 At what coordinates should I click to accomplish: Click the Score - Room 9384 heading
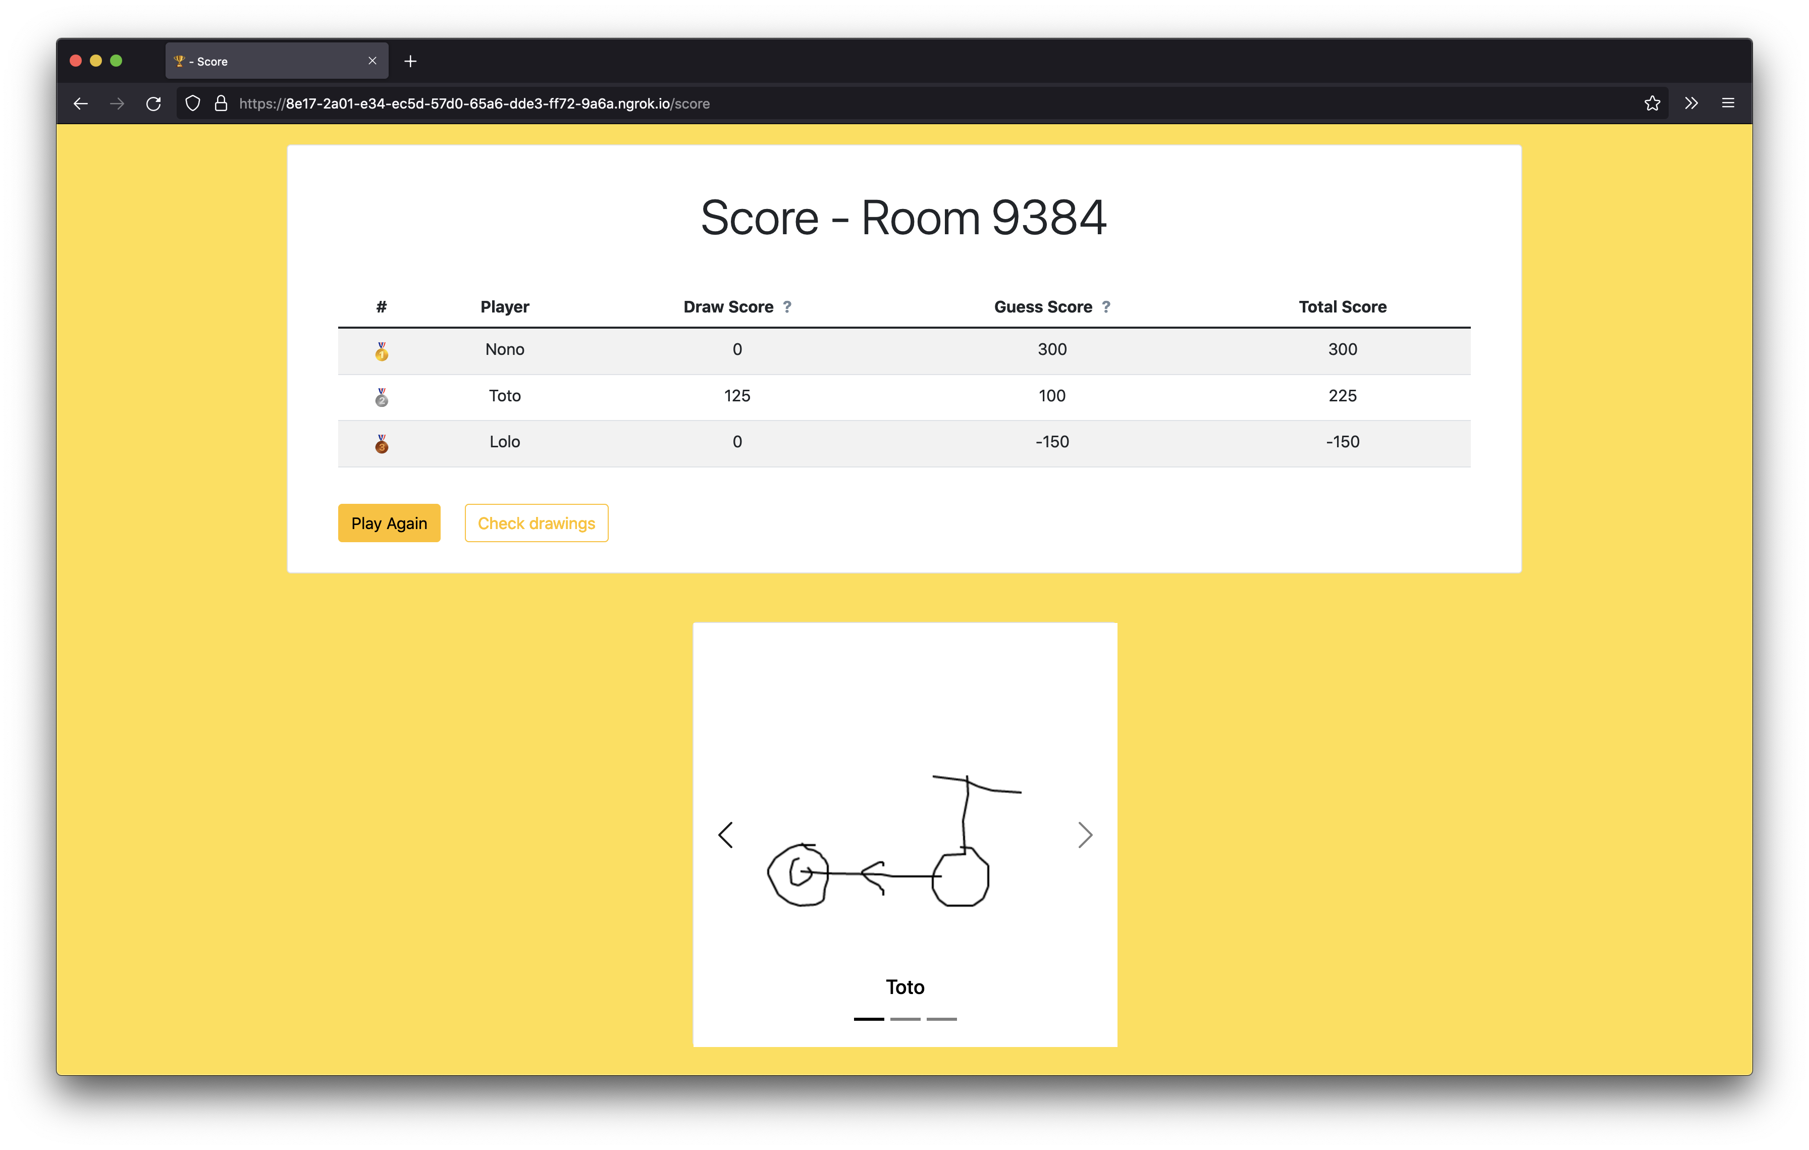904,218
